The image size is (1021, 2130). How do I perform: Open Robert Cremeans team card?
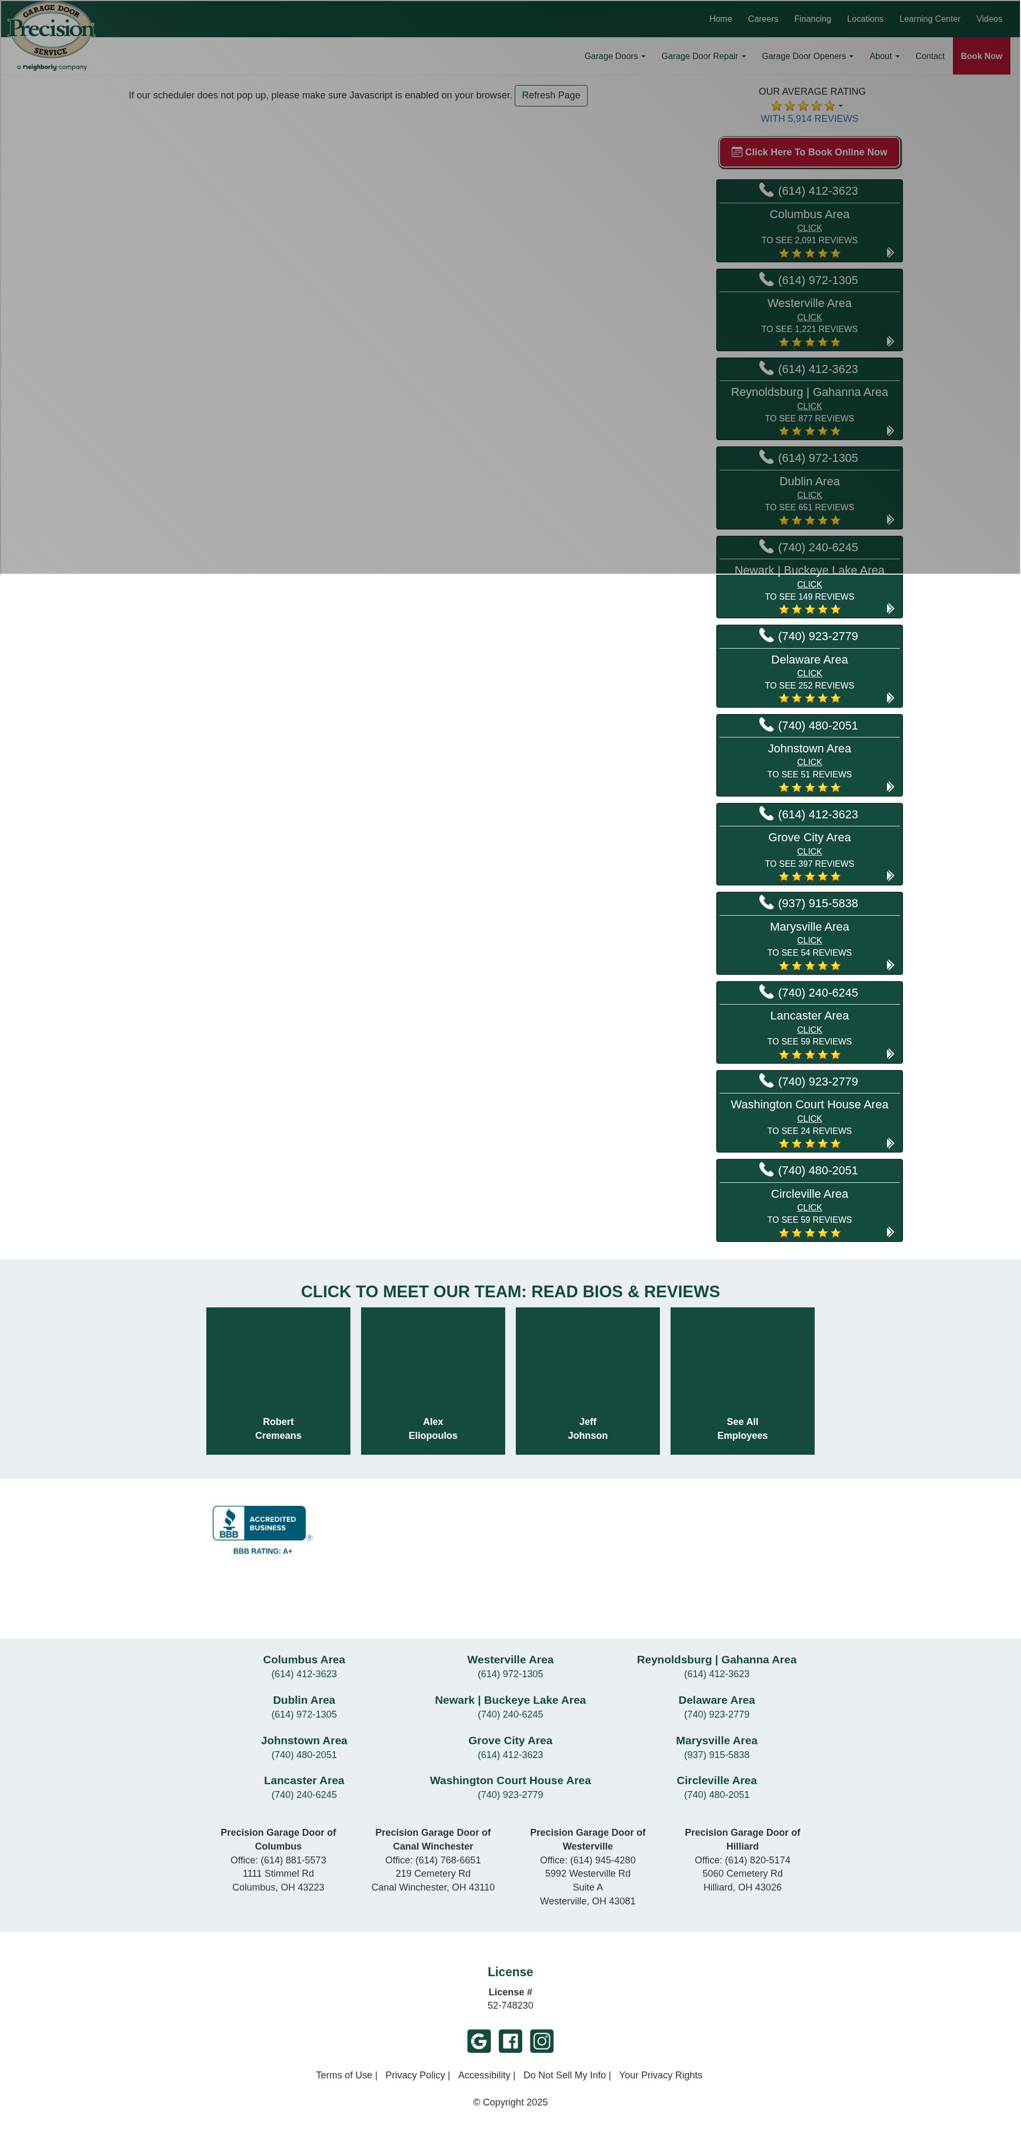point(278,1381)
